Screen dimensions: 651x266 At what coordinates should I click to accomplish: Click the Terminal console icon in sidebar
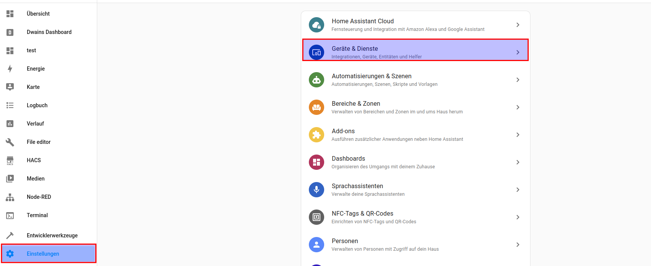10,215
